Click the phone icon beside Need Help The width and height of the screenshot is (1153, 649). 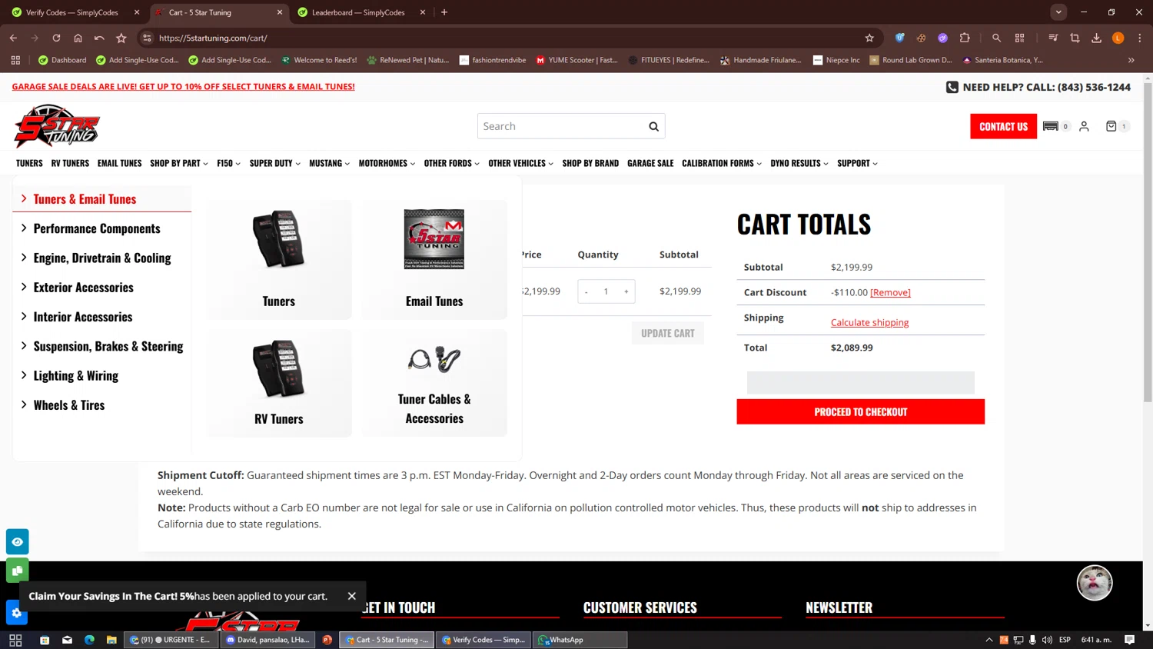pos(952,87)
